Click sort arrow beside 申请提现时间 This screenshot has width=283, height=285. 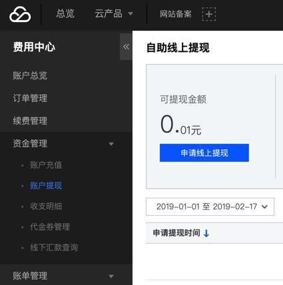pos(206,233)
